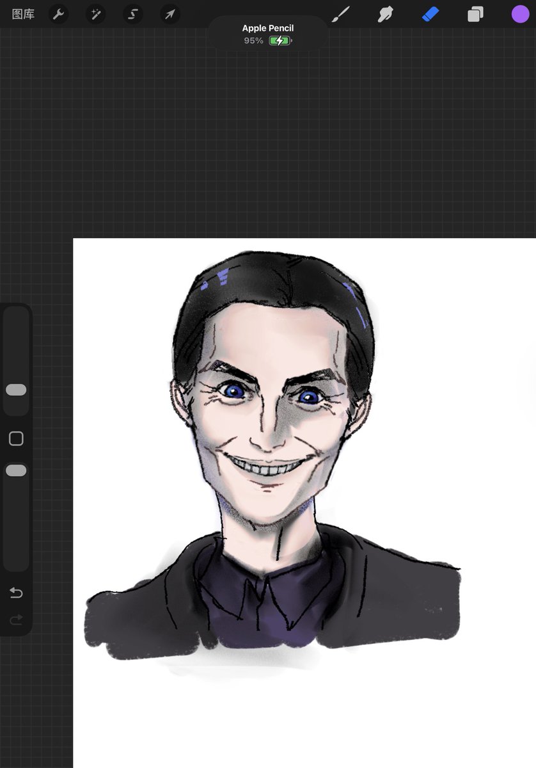The width and height of the screenshot is (536, 768).
Task: Activate the Selection tool
Action: (x=133, y=14)
